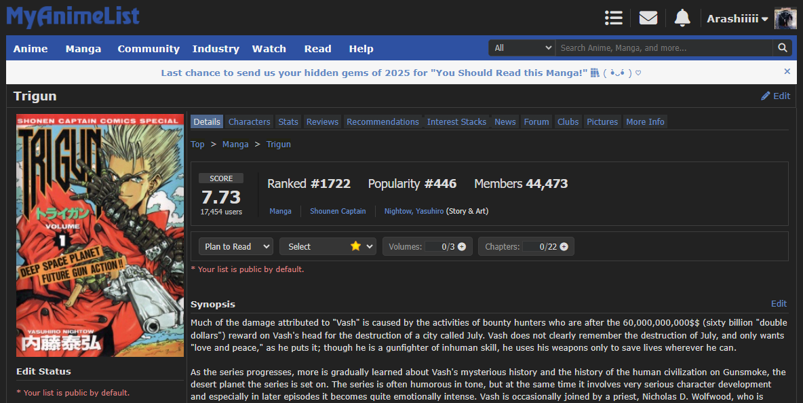Increment chapters read with plus icon

[564, 247]
